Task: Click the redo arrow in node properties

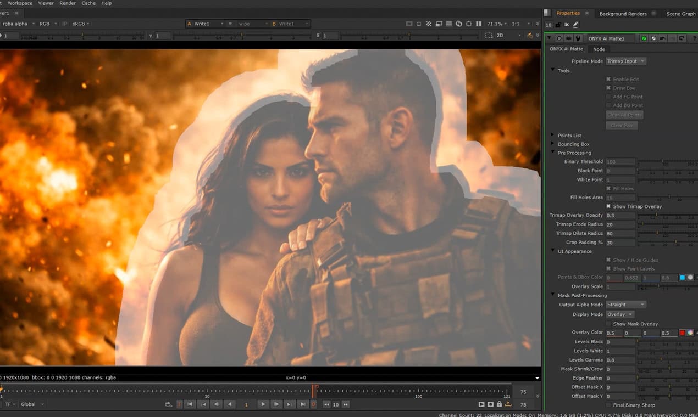Action: point(682,38)
